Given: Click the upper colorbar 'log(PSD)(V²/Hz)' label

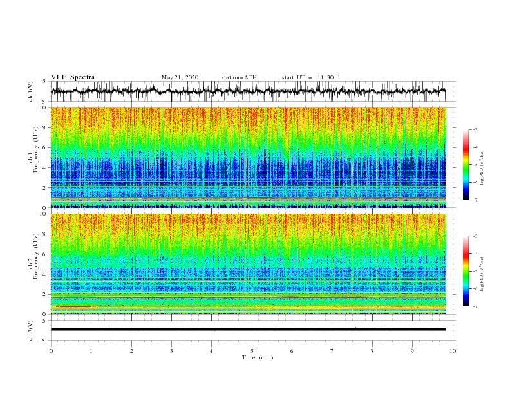Looking at the screenshot, I should coord(482,168).
